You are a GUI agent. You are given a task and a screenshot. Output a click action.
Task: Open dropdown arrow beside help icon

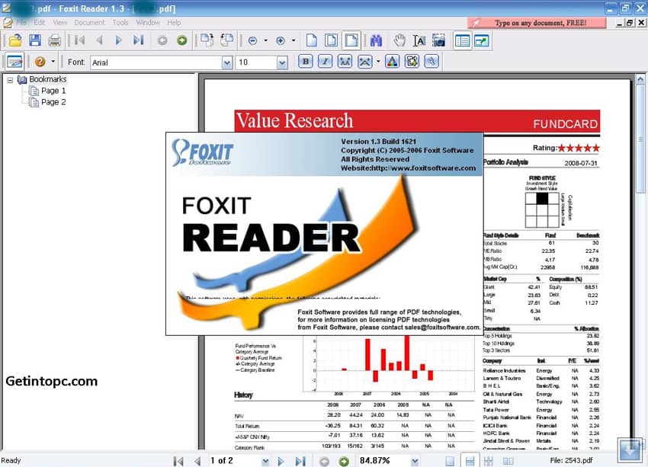click(53, 62)
